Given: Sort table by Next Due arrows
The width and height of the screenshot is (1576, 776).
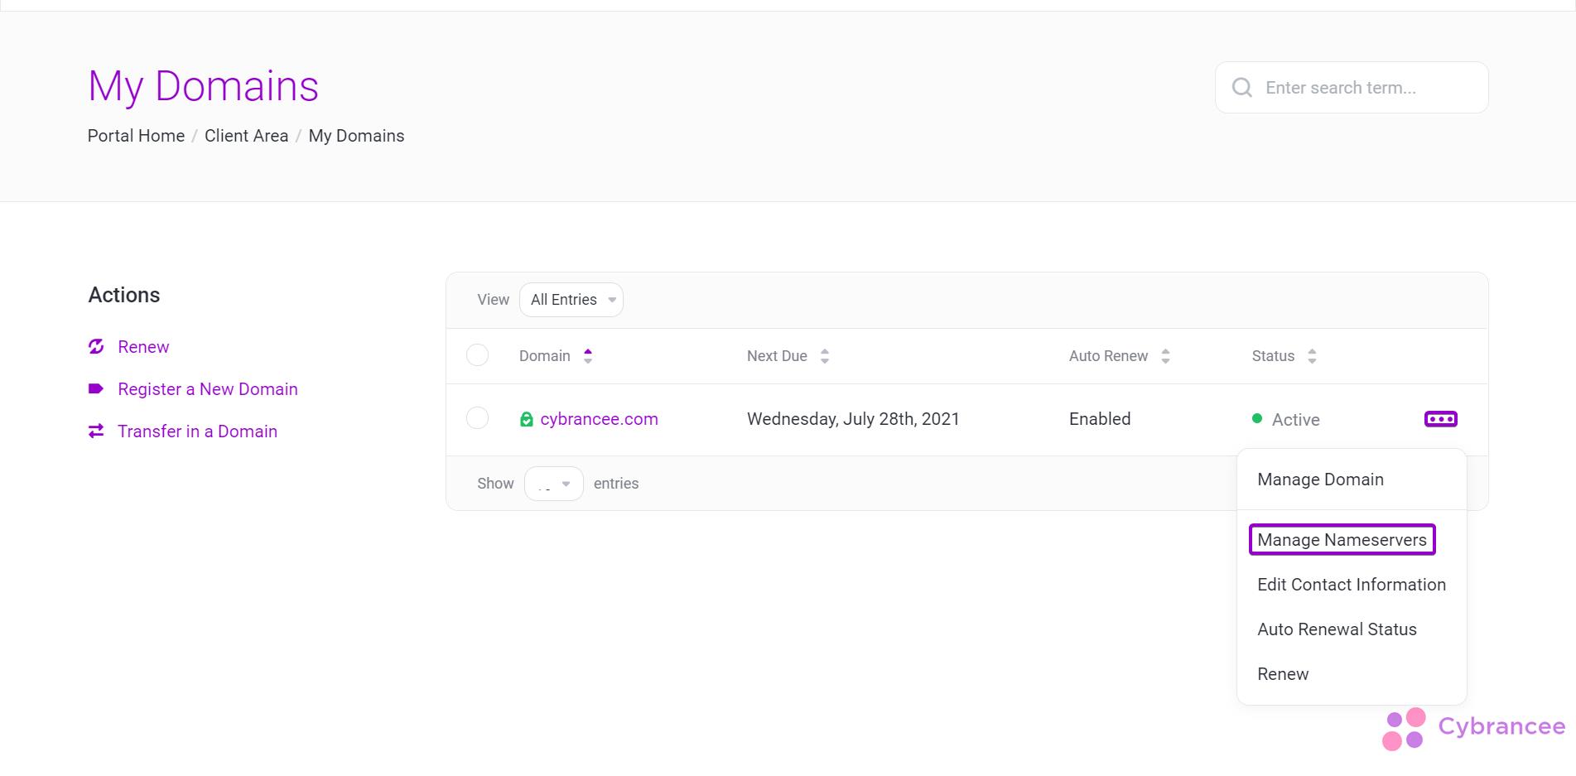Looking at the screenshot, I should click(x=825, y=356).
